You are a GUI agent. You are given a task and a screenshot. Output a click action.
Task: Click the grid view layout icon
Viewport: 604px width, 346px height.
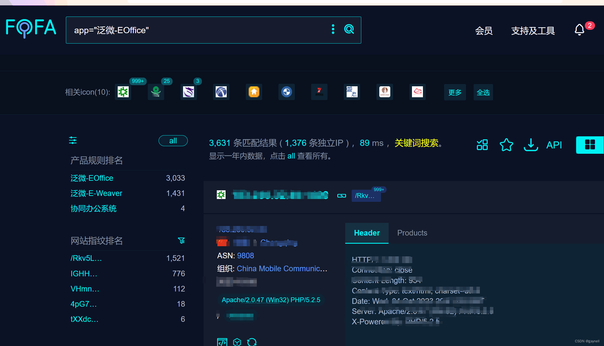[x=590, y=145]
